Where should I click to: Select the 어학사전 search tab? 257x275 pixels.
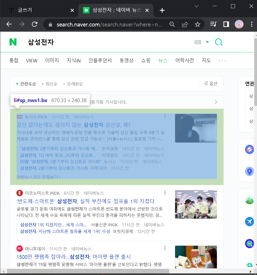[x=185, y=61]
